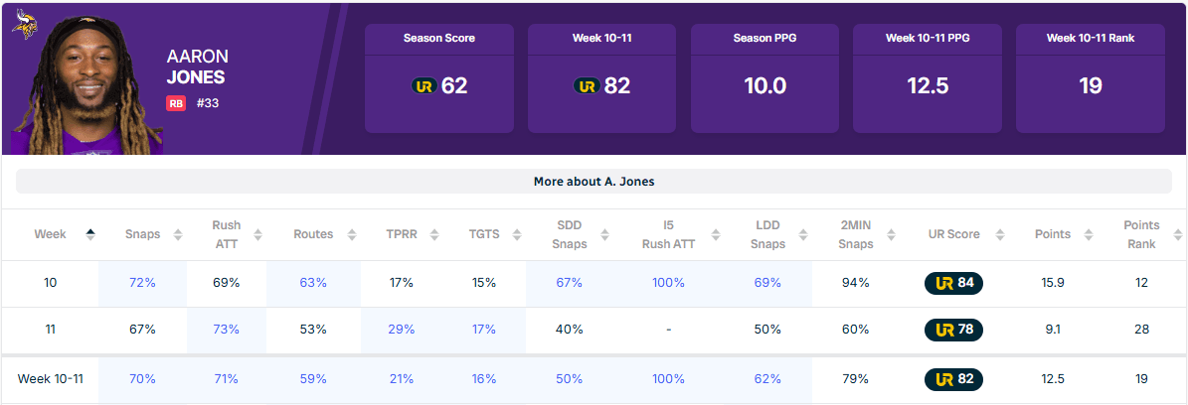Sort table by Week column arrow
The width and height of the screenshot is (1188, 405).
point(90,234)
